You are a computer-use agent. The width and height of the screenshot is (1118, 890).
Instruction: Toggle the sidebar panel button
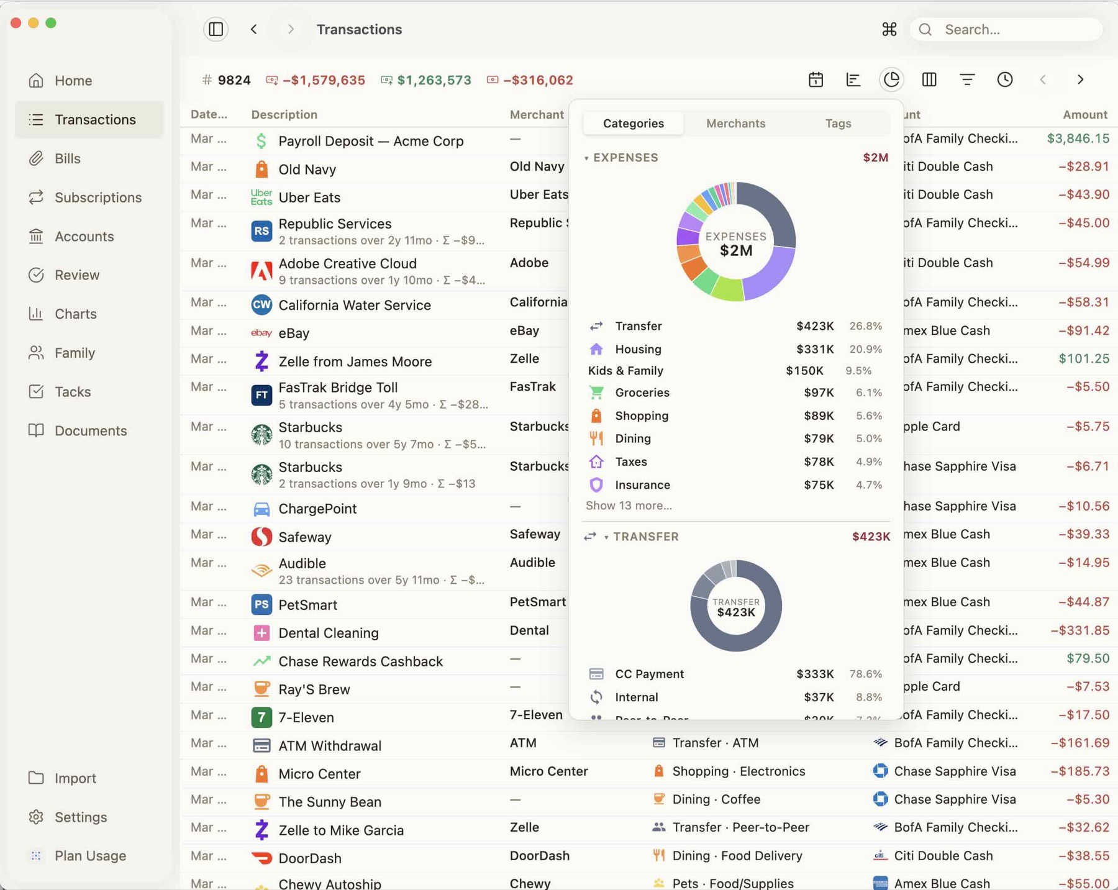pyautogui.click(x=216, y=29)
